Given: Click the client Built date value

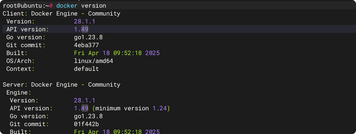Looking at the screenshot, I should (x=117, y=53).
